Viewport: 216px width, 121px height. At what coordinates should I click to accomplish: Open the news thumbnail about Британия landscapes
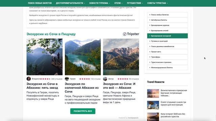pyautogui.click(x=153, y=93)
